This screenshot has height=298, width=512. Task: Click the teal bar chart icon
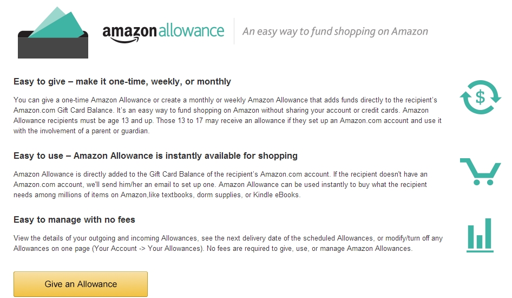480,236
